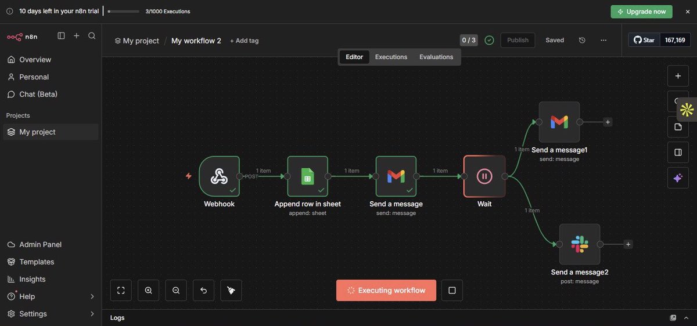Click the trial info icon
This screenshot has width=697, height=326.
click(x=10, y=12)
